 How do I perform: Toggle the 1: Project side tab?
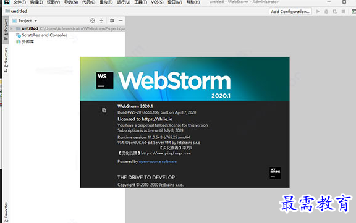coord(6,30)
